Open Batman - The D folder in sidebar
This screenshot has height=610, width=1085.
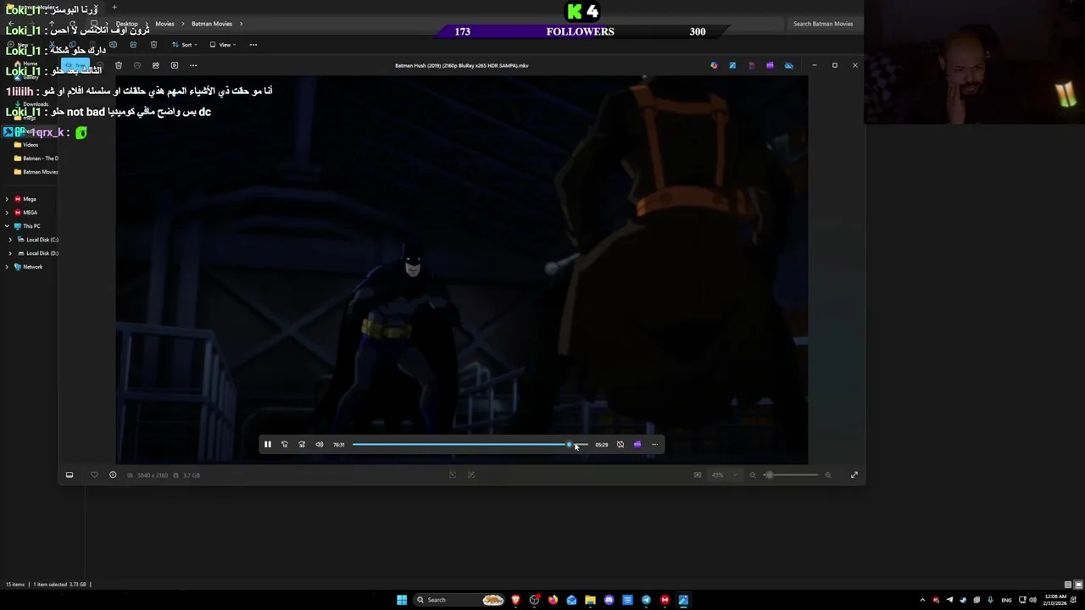tap(36, 158)
